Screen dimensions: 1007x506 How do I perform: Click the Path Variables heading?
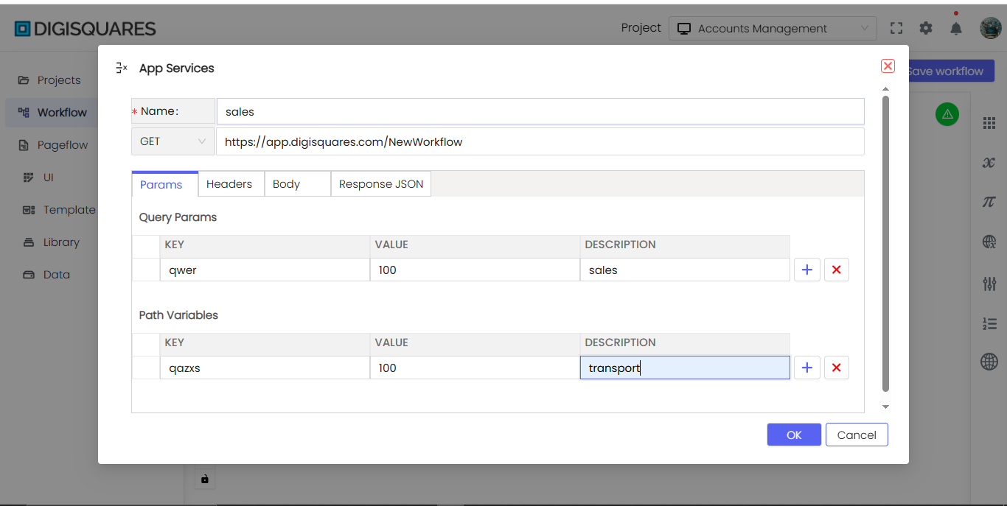[178, 315]
